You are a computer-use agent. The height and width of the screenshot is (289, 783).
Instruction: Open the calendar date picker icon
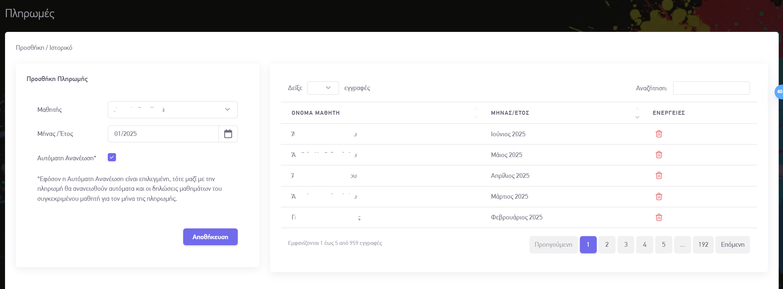pos(228,134)
